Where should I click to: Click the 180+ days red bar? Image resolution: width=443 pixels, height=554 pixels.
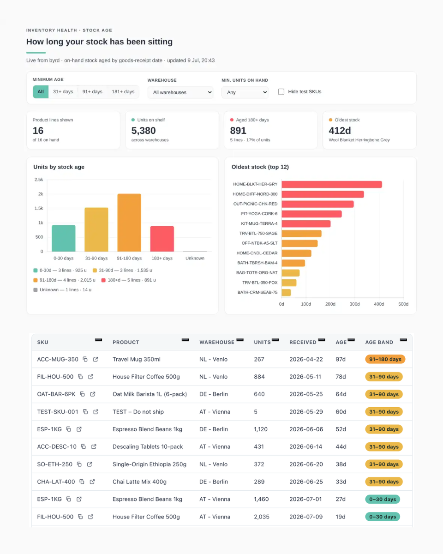(162, 239)
